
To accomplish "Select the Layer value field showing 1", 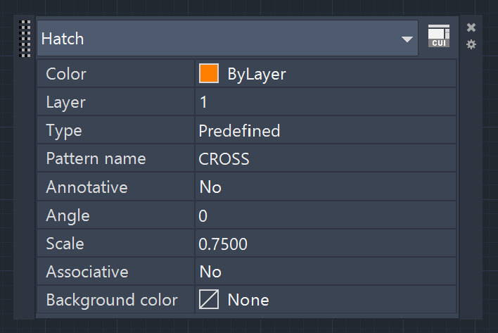I will tap(326, 102).
